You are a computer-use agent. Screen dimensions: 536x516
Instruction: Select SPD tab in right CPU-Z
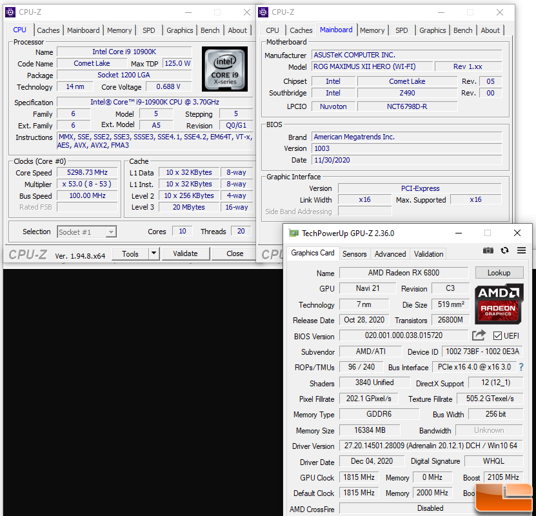point(402,30)
